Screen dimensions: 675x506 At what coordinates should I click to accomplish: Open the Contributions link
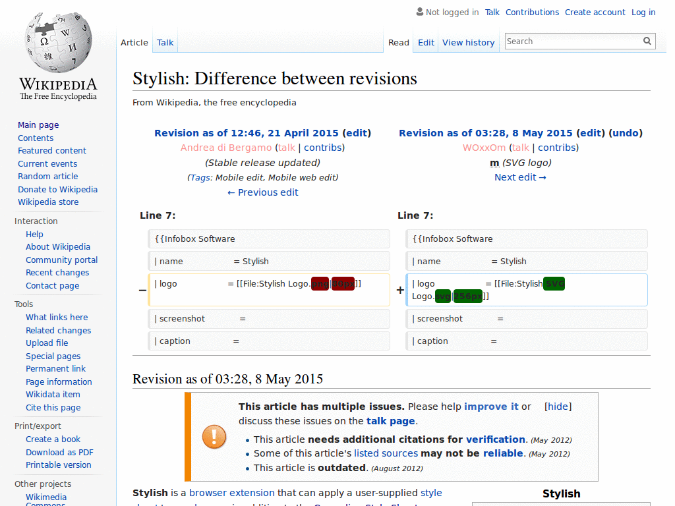[x=532, y=12]
